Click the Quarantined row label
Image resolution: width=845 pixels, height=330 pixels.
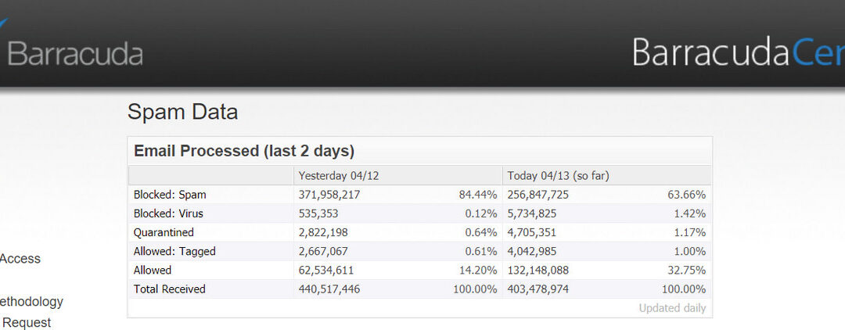pyautogui.click(x=164, y=232)
